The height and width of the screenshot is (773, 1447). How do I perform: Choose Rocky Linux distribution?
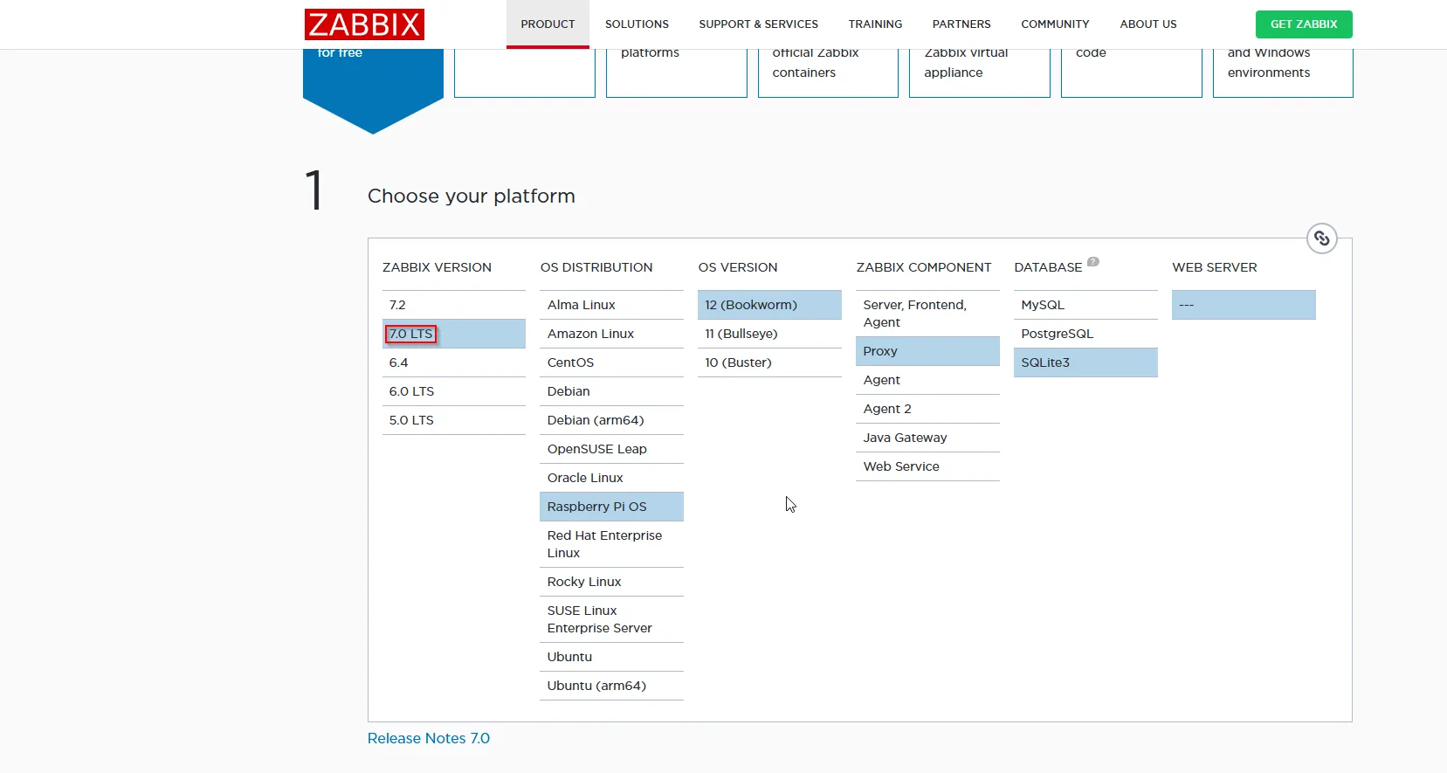click(x=611, y=582)
